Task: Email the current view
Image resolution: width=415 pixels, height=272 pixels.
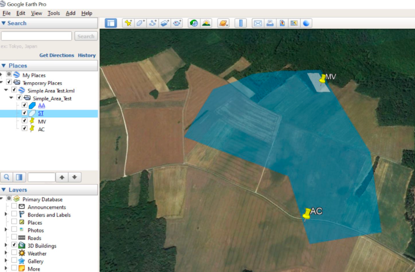Action: 258,23
